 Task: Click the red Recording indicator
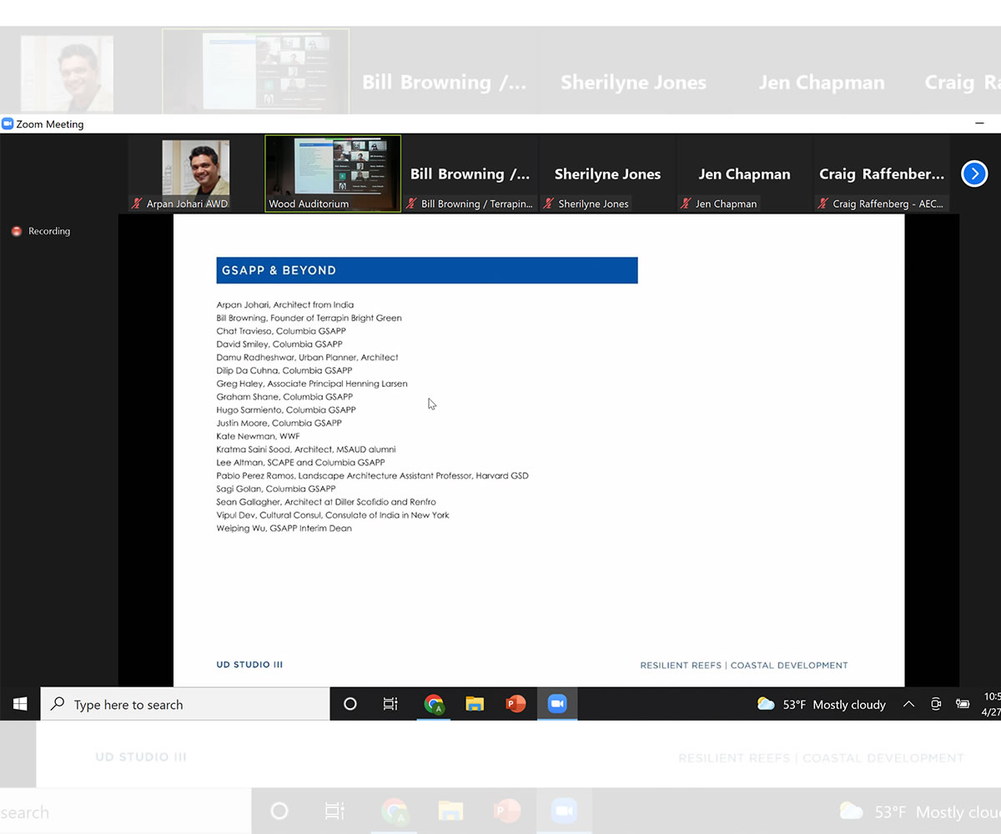click(17, 231)
